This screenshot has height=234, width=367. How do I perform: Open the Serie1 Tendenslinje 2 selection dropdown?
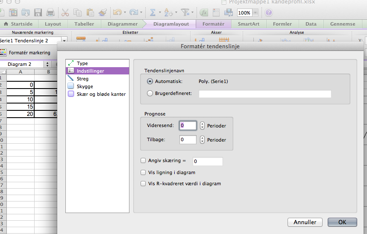click(x=64, y=41)
